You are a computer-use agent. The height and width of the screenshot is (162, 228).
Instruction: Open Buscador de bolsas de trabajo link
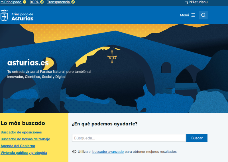click(x=25, y=139)
